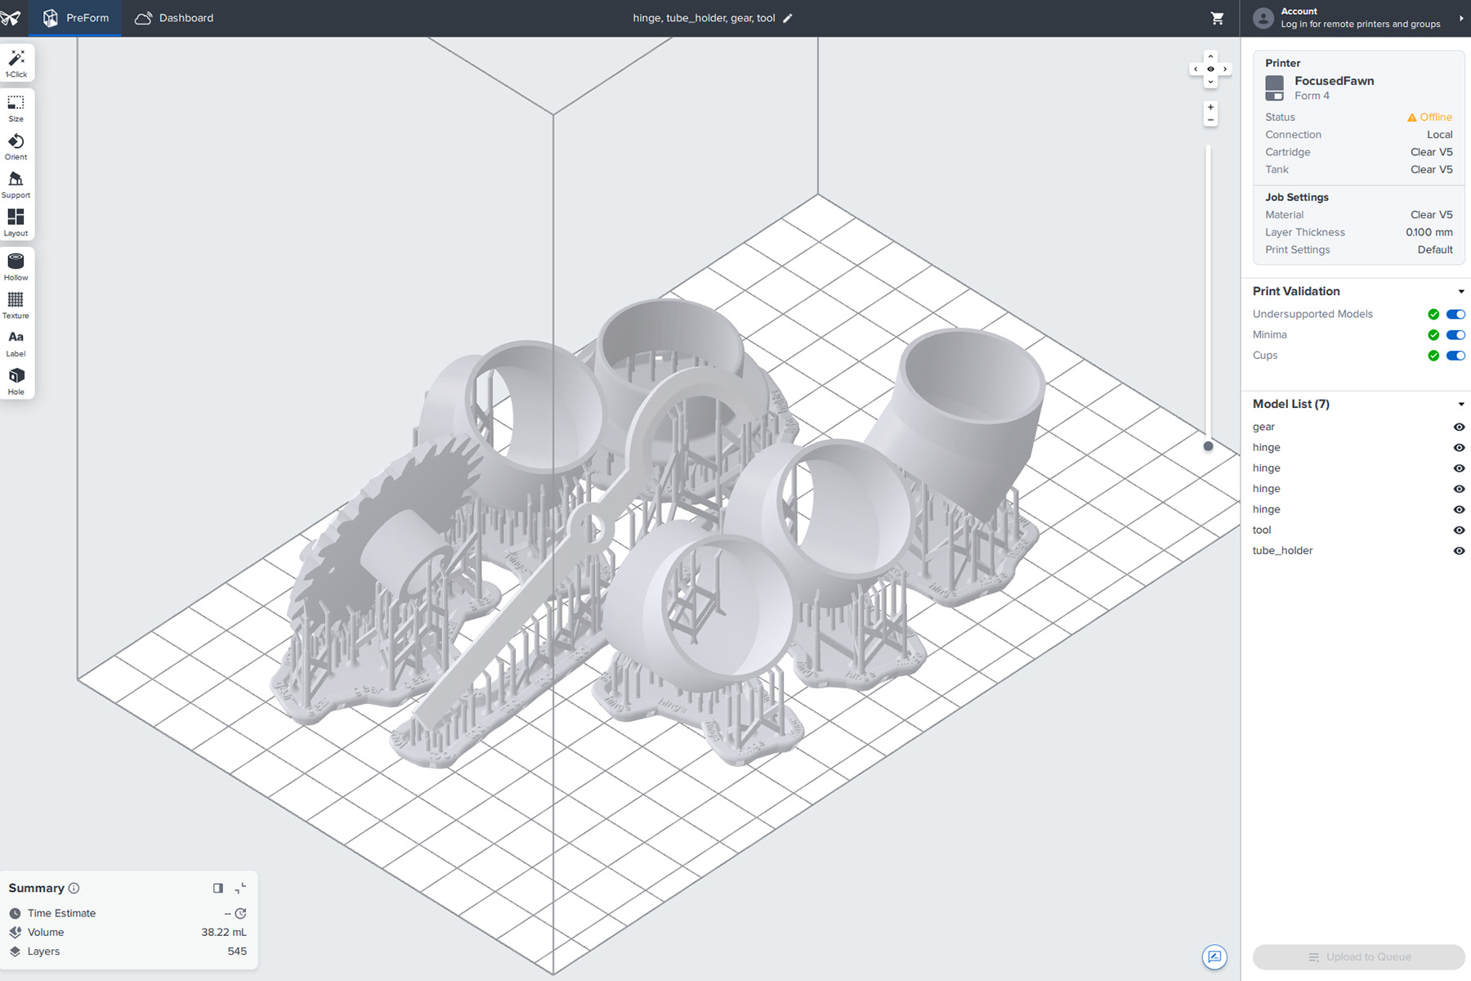Click Print Settings Default value
This screenshot has width=1471, height=981.
[x=1435, y=249]
